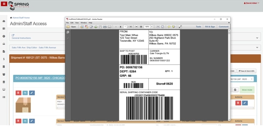Open the zoom percentage dropdown
Viewport: 263px width, 127px height.
point(152,27)
